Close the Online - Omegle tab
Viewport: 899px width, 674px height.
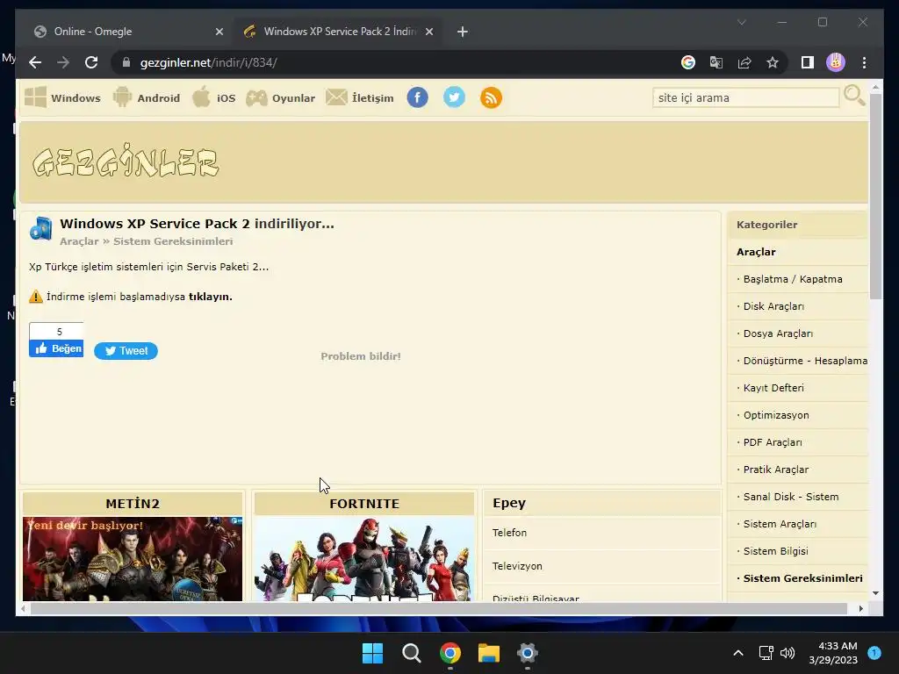pos(219,32)
